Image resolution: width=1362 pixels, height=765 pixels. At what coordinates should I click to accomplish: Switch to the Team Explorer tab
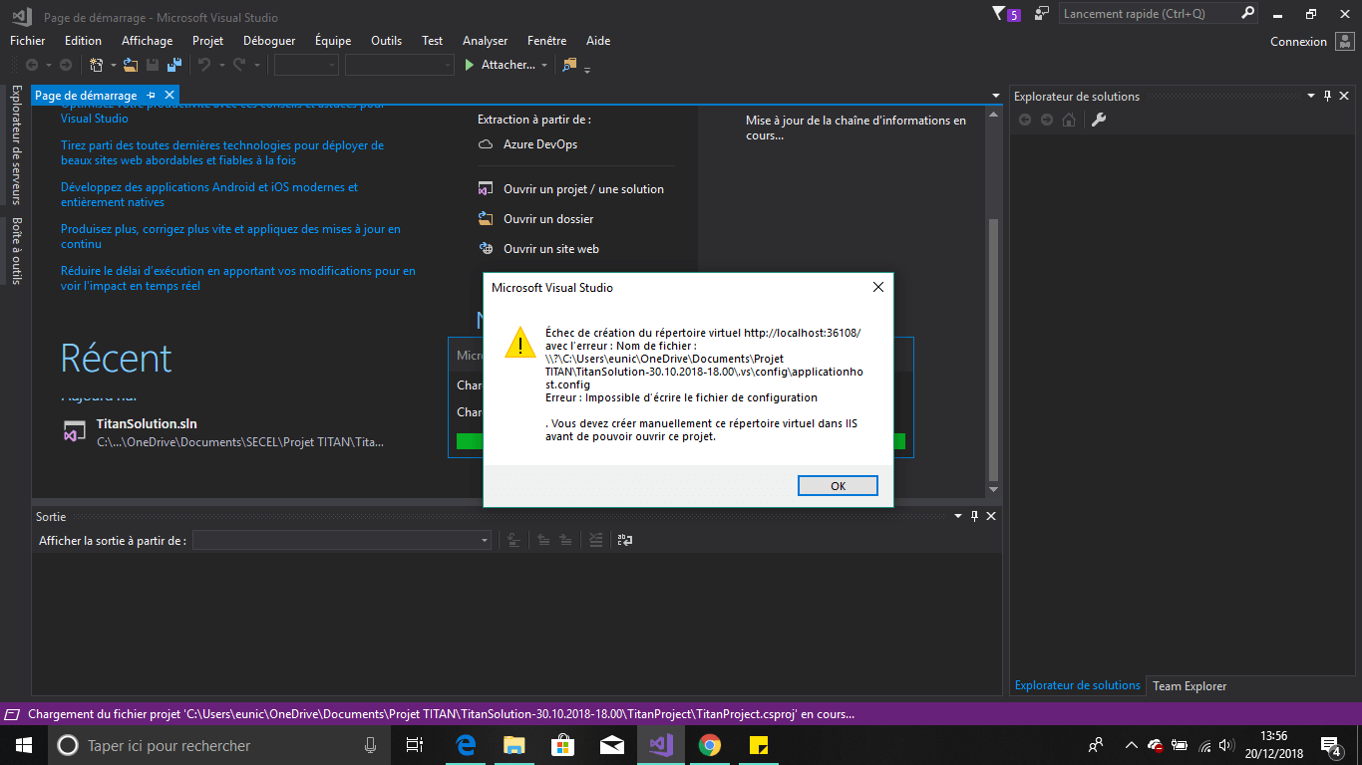[x=1190, y=685]
